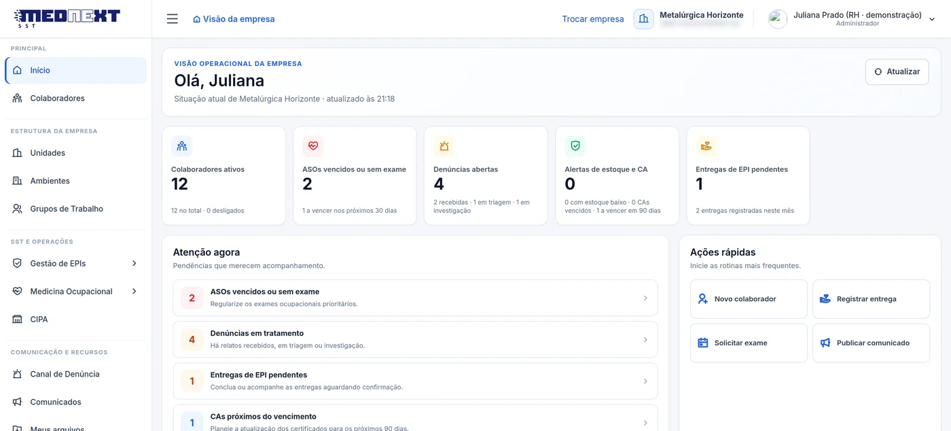Click Juliana Prado's avatar image
The height and width of the screenshot is (431, 951).
pos(778,19)
